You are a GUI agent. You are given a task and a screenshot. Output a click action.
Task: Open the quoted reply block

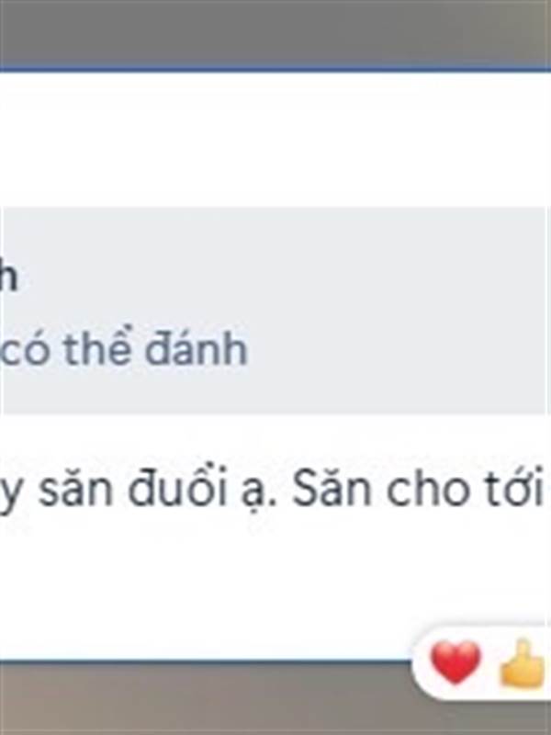tap(275, 311)
